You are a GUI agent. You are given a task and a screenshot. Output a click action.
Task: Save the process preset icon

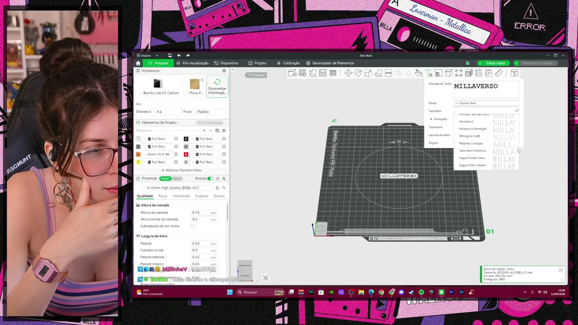217,188
